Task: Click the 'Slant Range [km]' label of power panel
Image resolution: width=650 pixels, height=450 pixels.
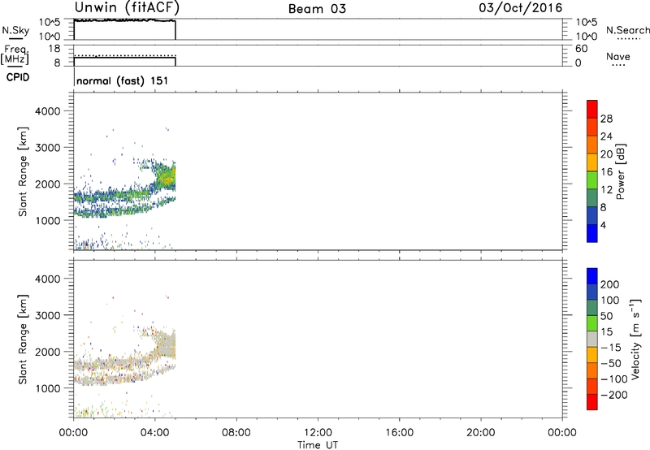Action: tap(23, 171)
